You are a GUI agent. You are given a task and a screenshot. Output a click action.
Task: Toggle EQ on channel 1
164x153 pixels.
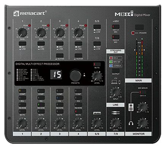click(22, 98)
